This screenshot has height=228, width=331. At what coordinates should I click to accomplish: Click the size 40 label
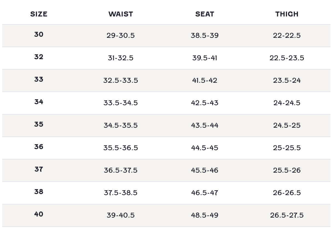(x=39, y=214)
